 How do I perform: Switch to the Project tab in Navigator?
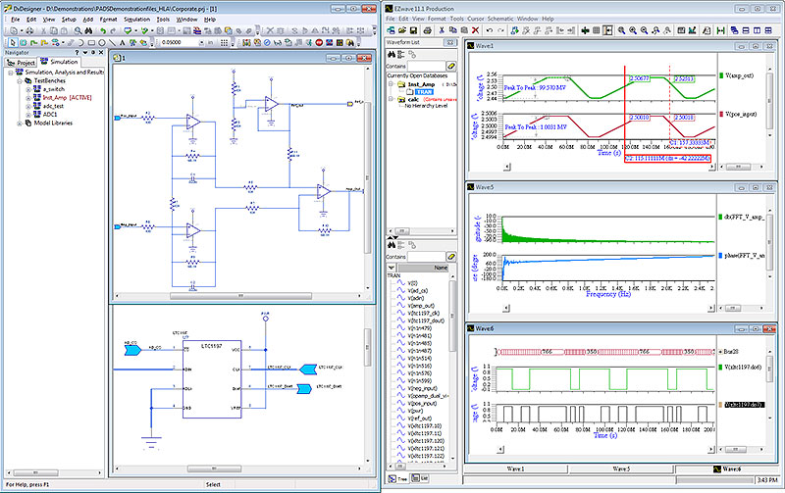tap(22, 62)
